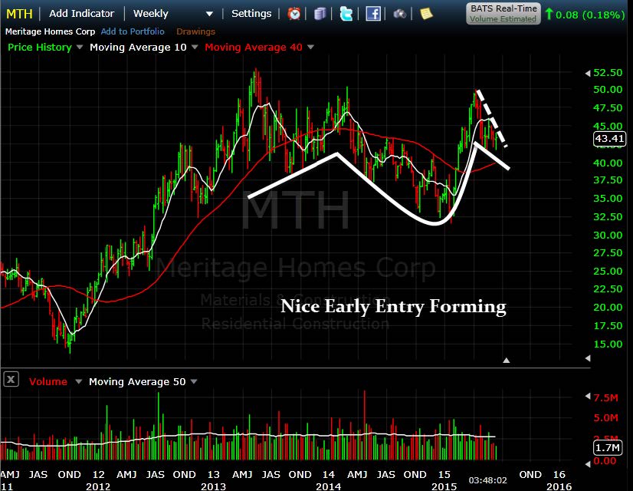Share chart via Facebook icon
This screenshot has height=491, width=633.
373,14
